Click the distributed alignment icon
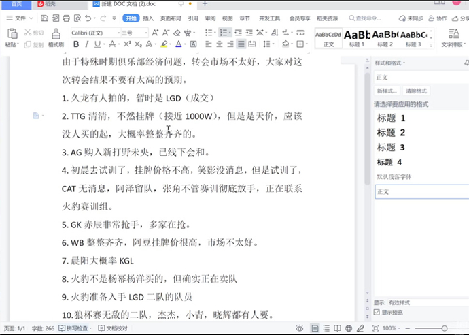Screen dimensions: 469x335 pos(252,44)
